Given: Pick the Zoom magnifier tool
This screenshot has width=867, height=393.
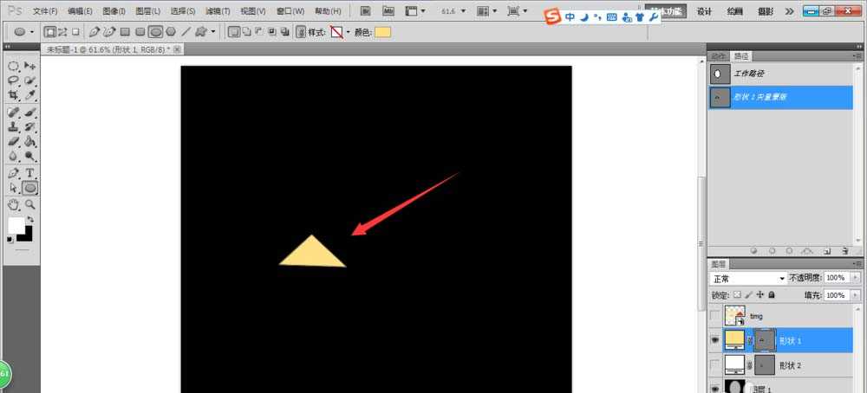Looking at the screenshot, I should pyautogui.click(x=30, y=204).
